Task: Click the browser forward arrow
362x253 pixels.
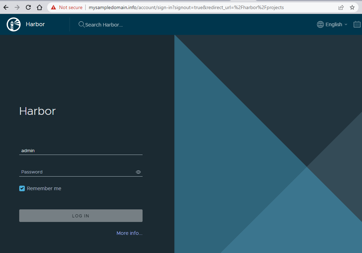Action: (x=17, y=7)
